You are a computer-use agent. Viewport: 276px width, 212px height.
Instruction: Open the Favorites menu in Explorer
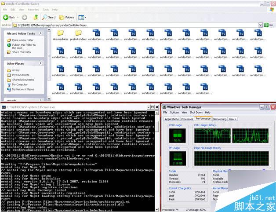tap(33, 10)
